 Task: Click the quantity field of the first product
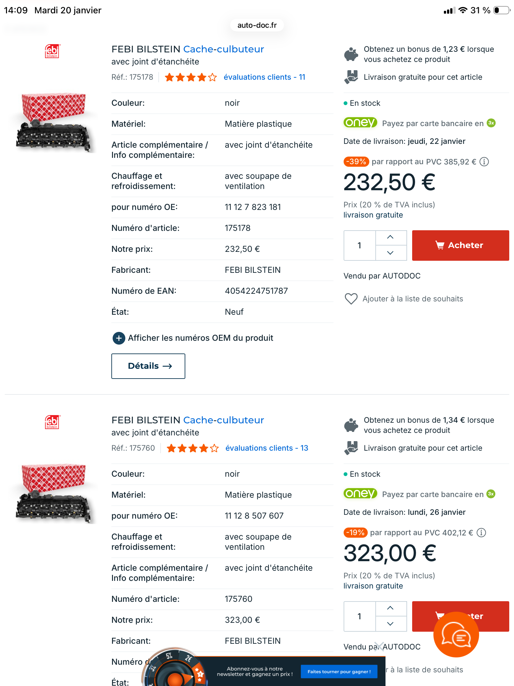[359, 245]
